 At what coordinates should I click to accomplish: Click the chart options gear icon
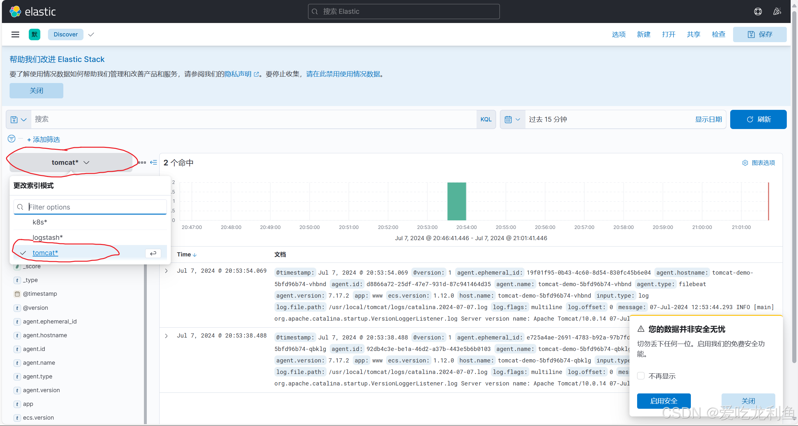coord(745,163)
